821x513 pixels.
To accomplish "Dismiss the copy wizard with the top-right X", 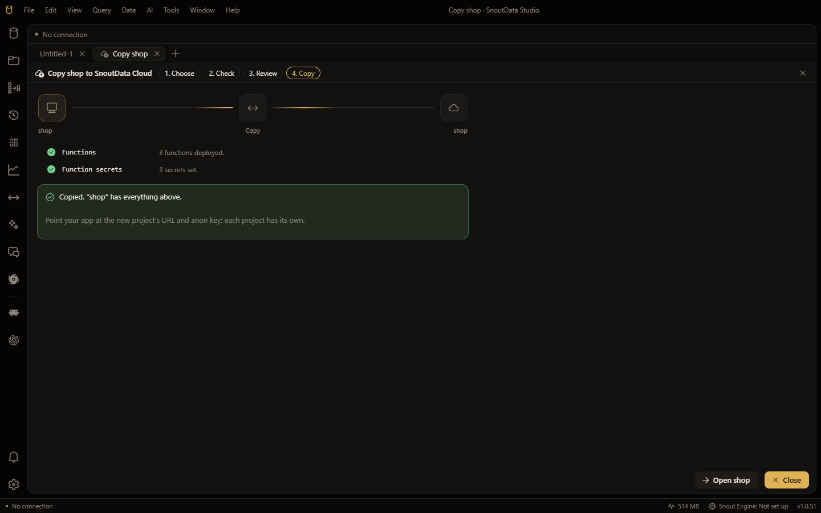I will click(x=803, y=73).
